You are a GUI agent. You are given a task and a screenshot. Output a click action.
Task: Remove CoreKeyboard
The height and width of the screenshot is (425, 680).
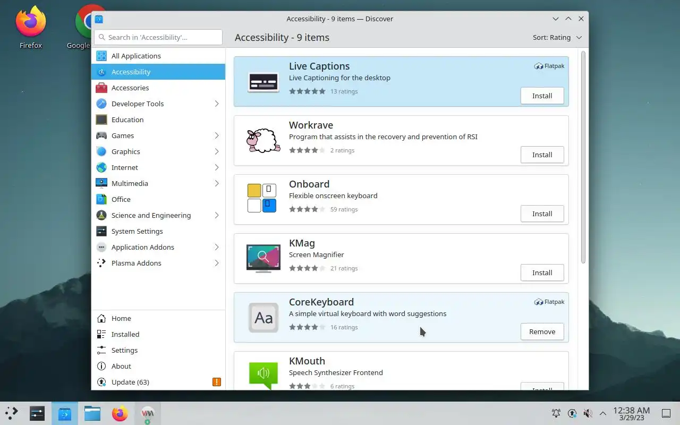coord(542,332)
